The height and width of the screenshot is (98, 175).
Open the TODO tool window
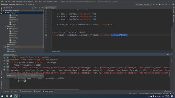14,91
